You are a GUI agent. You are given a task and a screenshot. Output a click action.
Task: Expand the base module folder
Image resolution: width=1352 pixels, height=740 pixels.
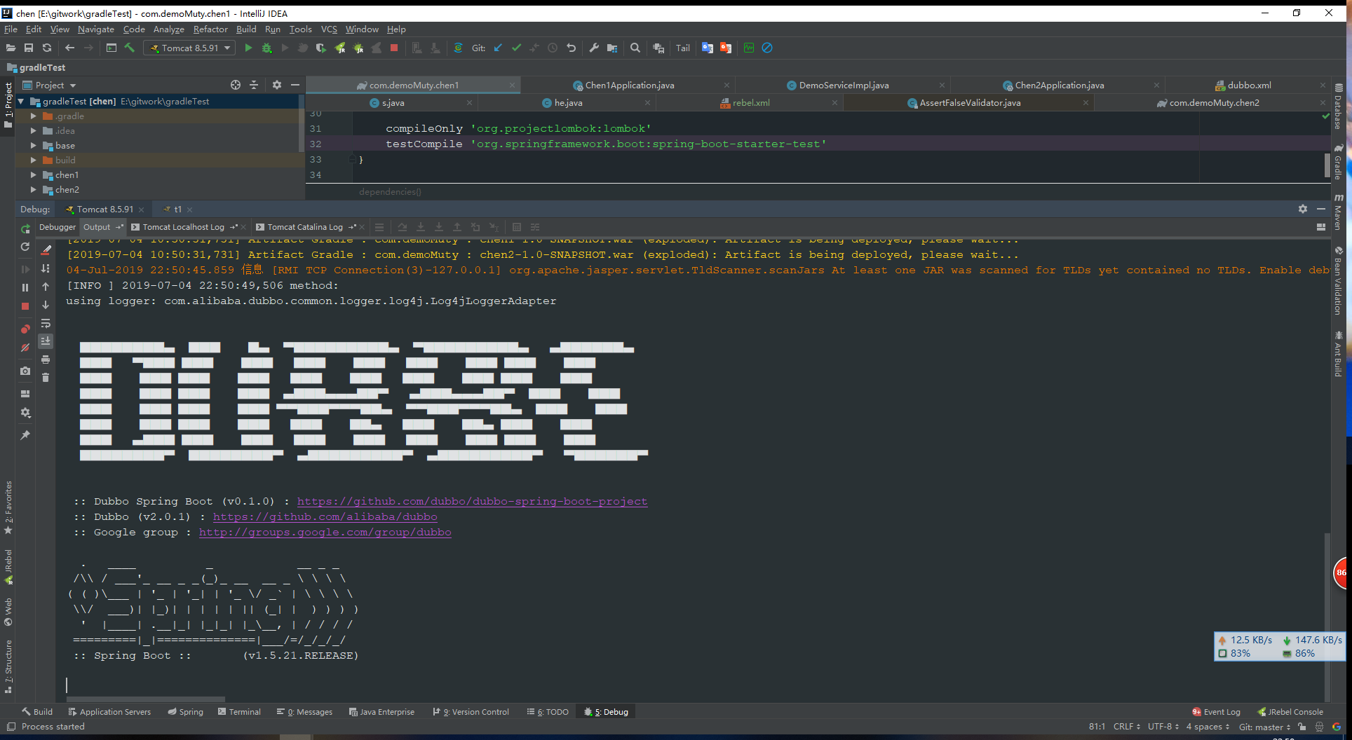tap(33, 146)
